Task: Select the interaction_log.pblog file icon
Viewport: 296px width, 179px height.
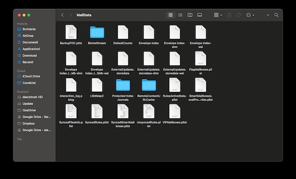Action: click(x=71, y=85)
